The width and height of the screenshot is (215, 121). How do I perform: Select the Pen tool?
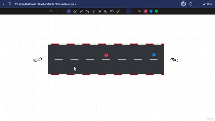coord(69,11)
